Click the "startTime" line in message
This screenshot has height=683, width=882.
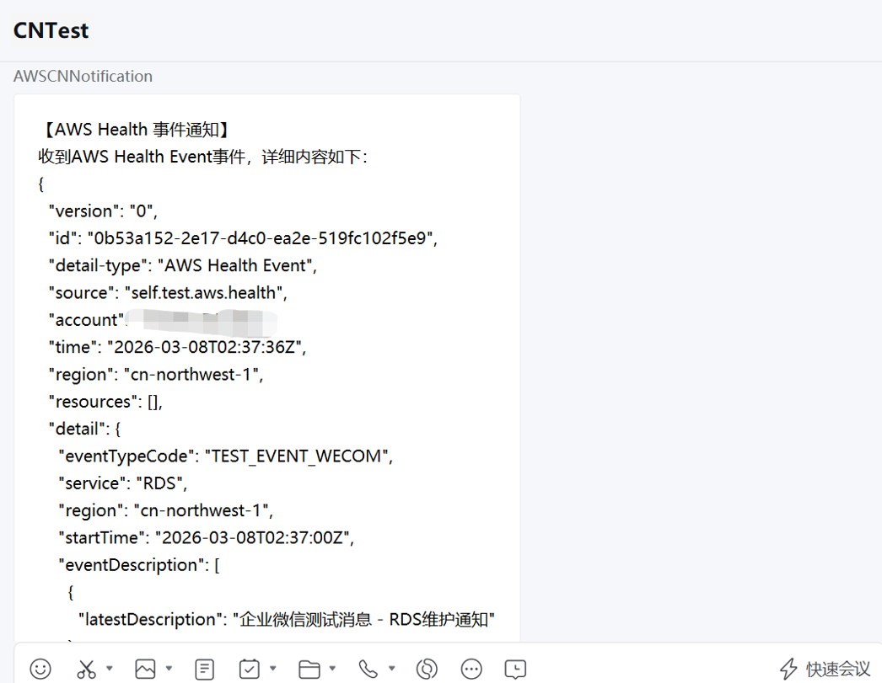click(x=207, y=537)
